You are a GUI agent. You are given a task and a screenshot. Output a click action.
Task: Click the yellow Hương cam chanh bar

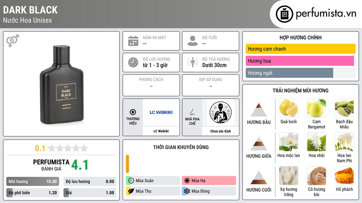[x=300, y=49]
